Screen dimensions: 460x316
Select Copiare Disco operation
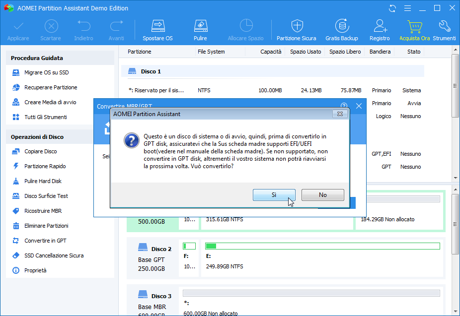pyautogui.click(x=34, y=151)
